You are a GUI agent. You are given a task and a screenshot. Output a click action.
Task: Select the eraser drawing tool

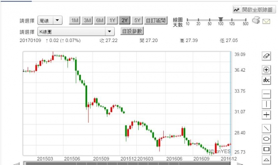coord(266,56)
